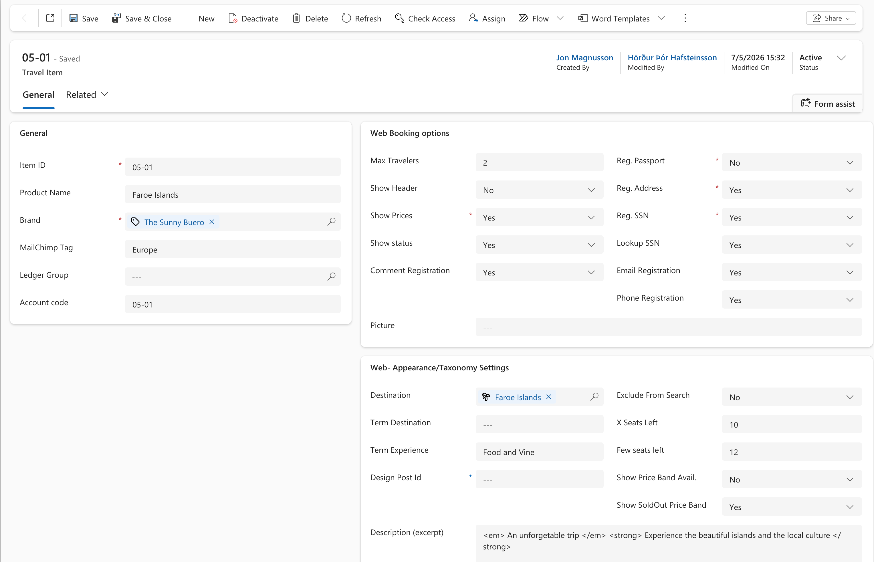Image resolution: width=874 pixels, height=562 pixels.
Task: Expand the Word Templates chevron
Action: coord(661,18)
